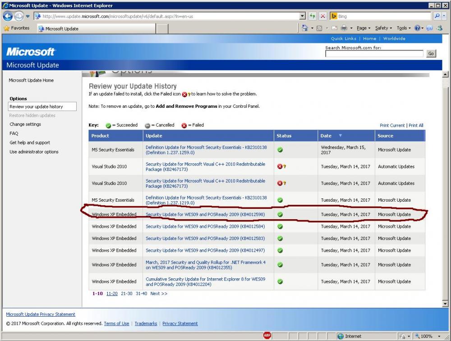451x341 pixels.
Task: Go to history page 11-20
Action: point(112,294)
